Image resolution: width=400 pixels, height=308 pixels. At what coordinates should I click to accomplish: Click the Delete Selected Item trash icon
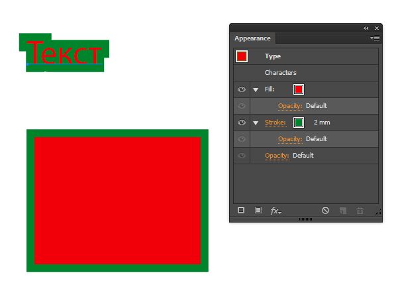pyautogui.click(x=360, y=211)
